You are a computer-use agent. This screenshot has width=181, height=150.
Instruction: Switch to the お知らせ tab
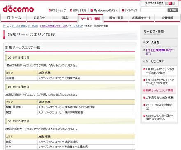39,18
